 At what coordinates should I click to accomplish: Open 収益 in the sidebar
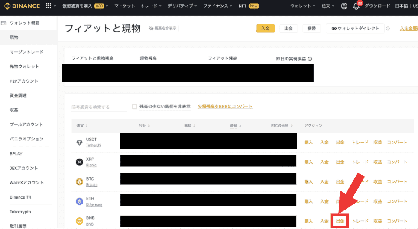(14, 110)
